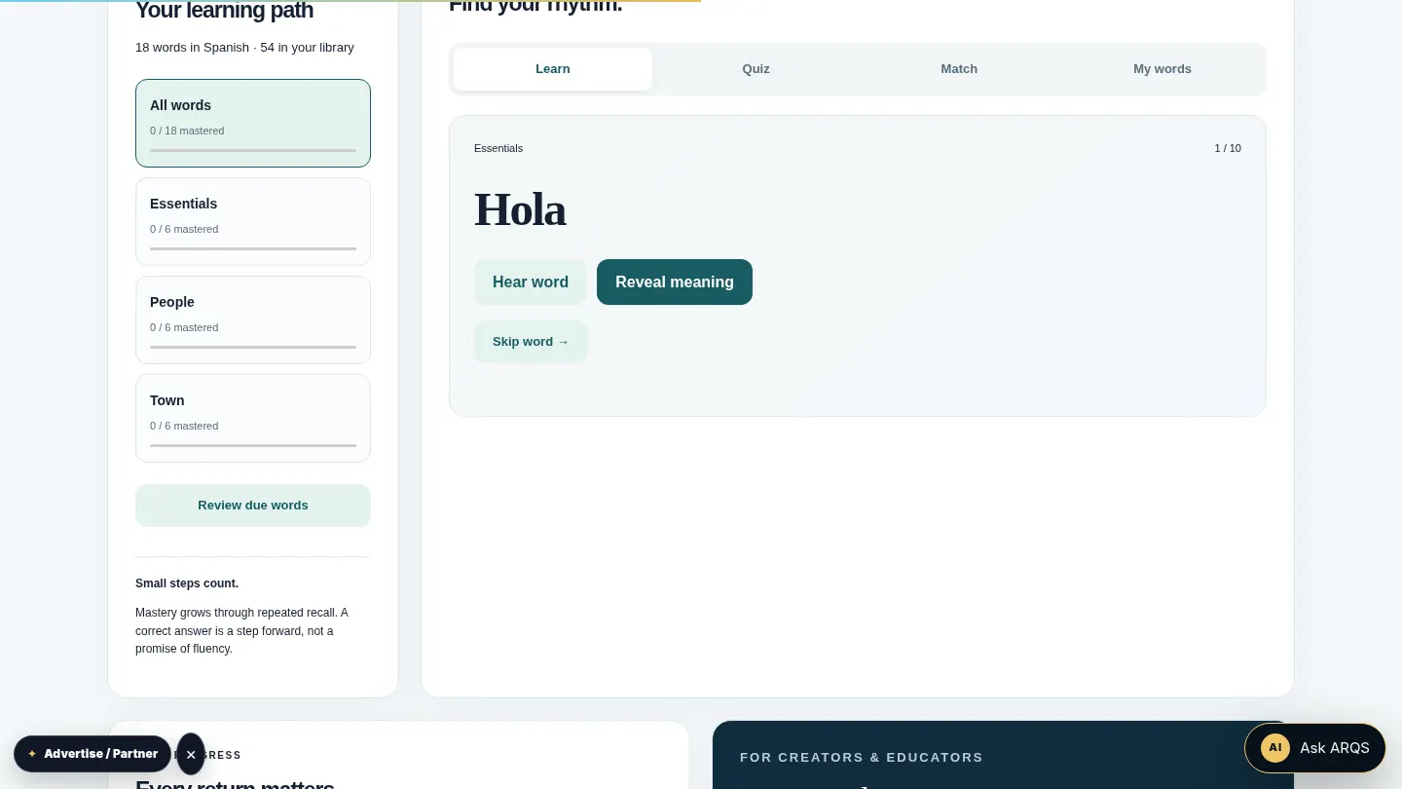Click the word Hola on the flashcard
Viewport: 1402px width, 789px height.
tap(520, 209)
